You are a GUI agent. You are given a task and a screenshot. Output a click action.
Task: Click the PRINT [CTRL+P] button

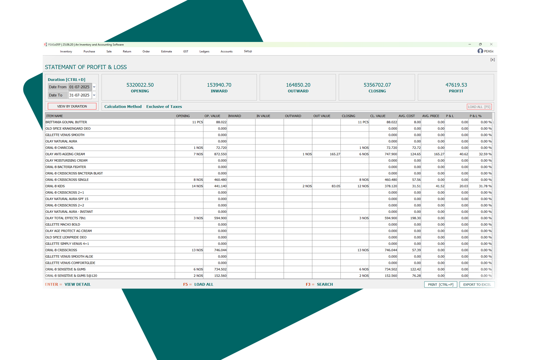(x=440, y=285)
